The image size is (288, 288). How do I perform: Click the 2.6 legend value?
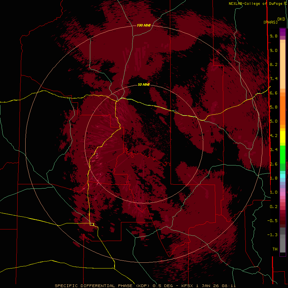[274, 164]
